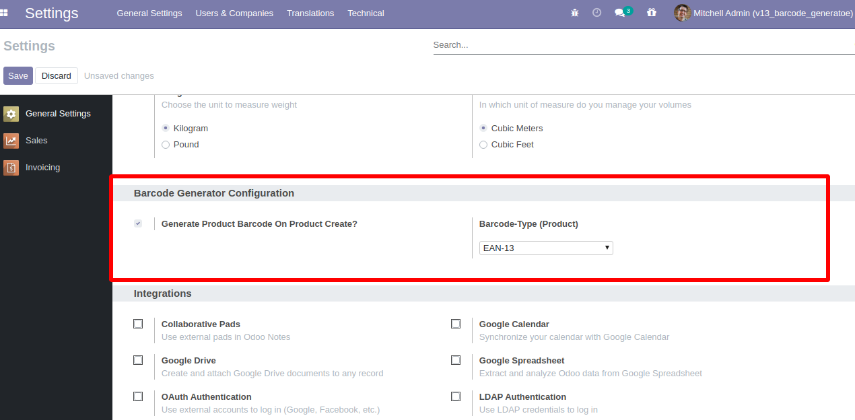Click Collaborative Pads label
Viewport: 855px width, 420px height.
pyautogui.click(x=201, y=324)
